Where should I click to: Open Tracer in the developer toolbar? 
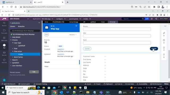(x=97, y=84)
